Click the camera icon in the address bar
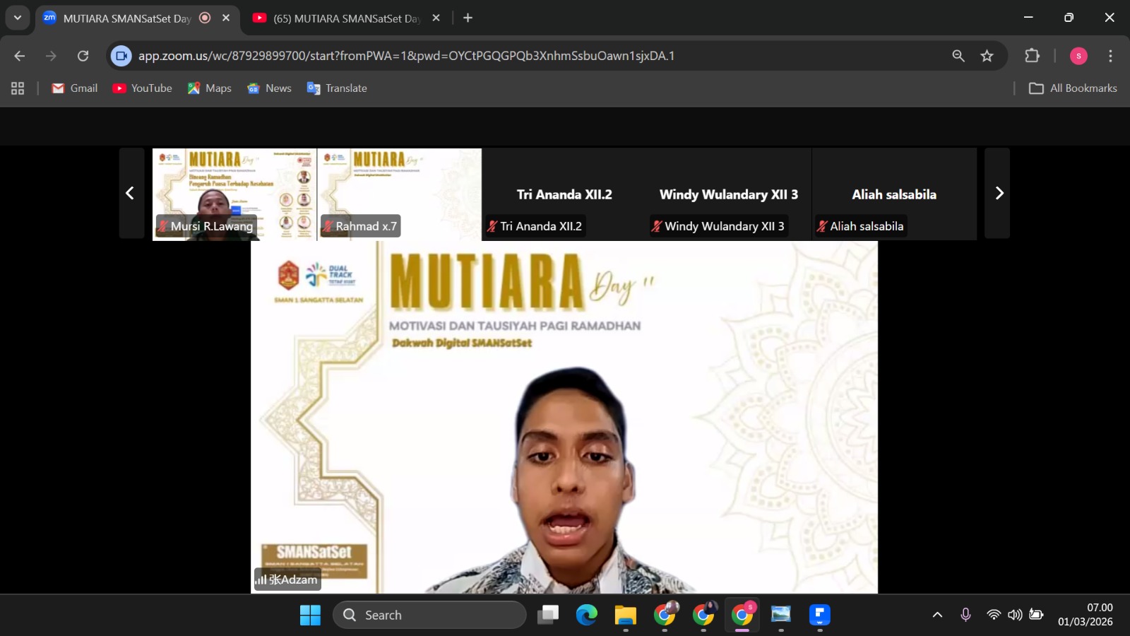Viewport: 1130px width, 636px height. [x=121, y=55]
